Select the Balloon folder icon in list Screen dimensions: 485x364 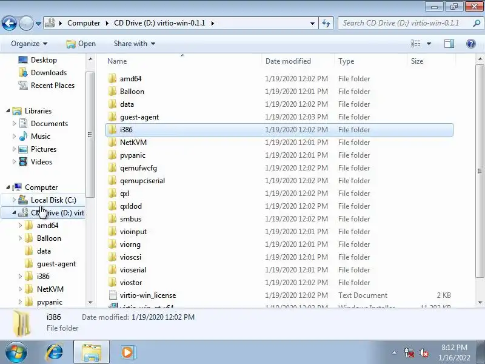click(113, 92)
